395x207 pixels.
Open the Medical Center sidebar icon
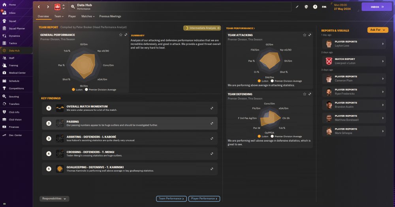coord(4,73)
